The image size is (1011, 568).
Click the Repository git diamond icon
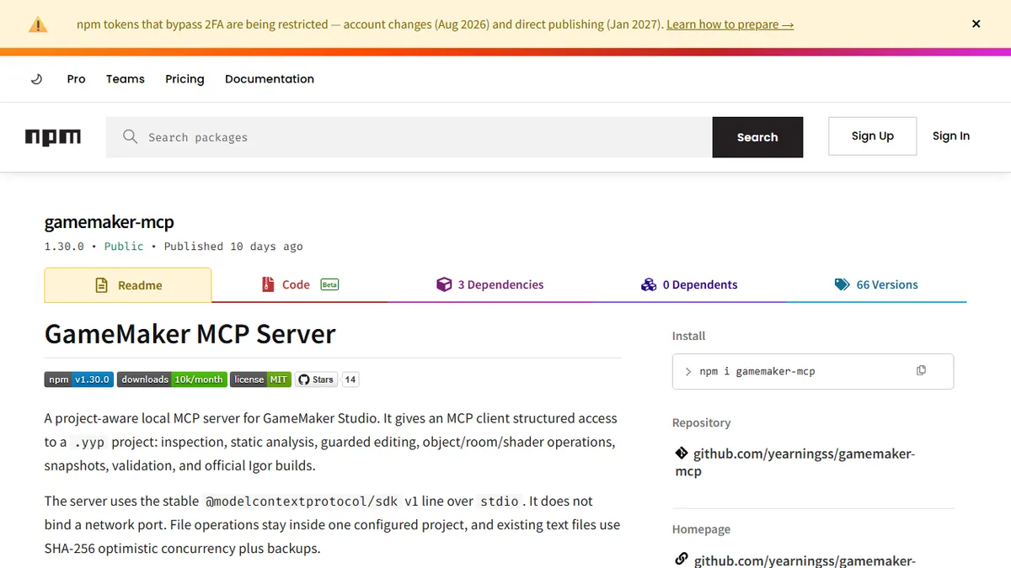coord(682,453)
